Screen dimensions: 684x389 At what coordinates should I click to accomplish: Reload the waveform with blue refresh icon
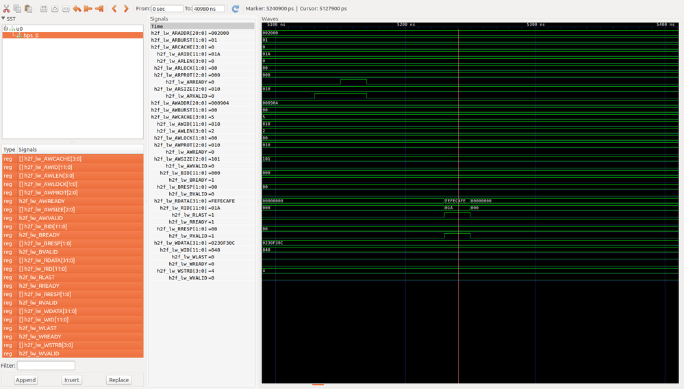pos(236,9)
